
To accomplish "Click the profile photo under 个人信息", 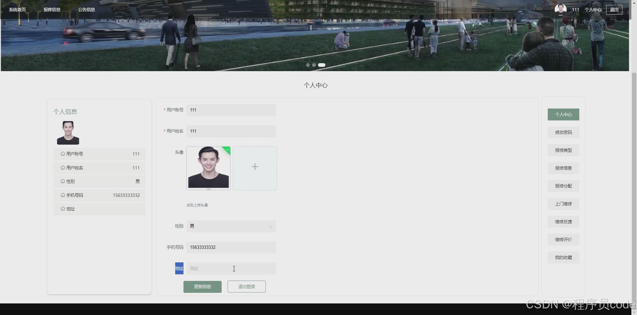I will click(x=68, y=133).
